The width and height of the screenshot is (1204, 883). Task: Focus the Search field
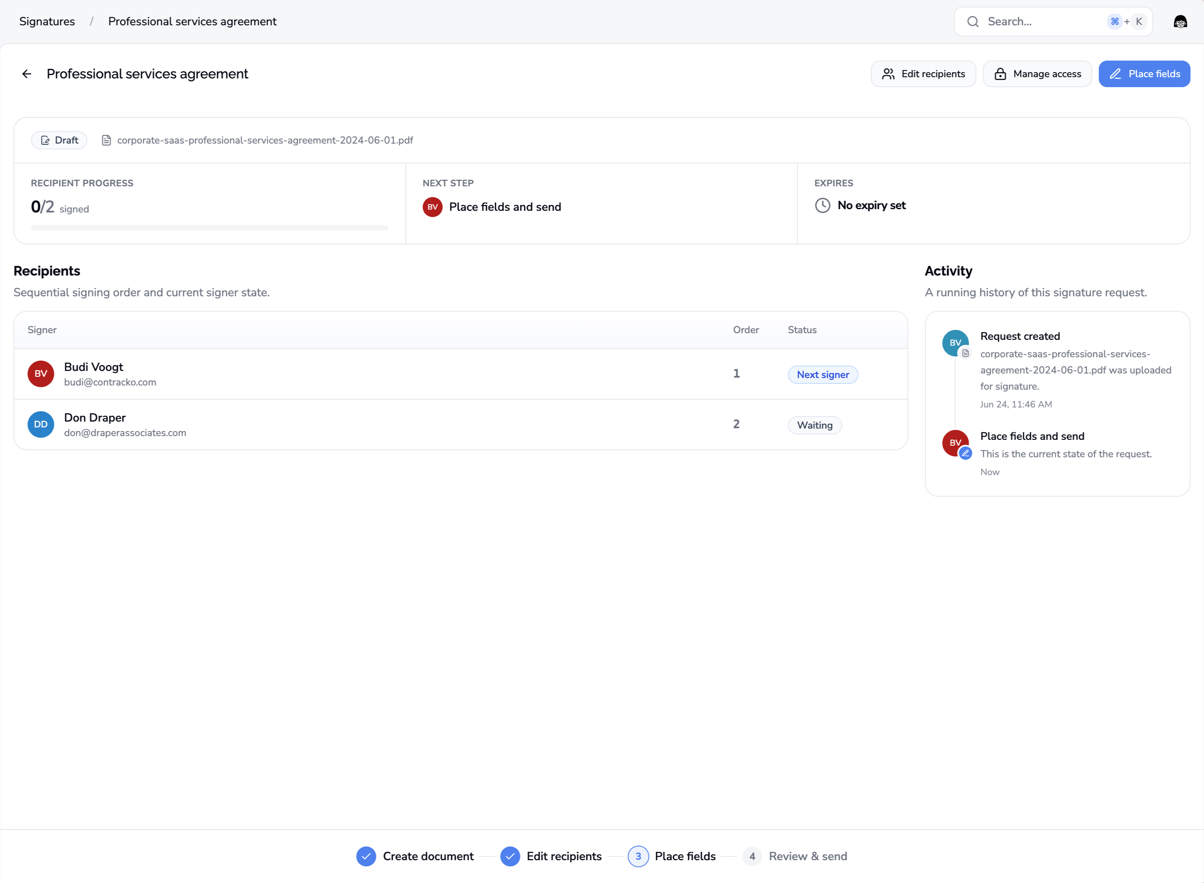[1053, 22]
